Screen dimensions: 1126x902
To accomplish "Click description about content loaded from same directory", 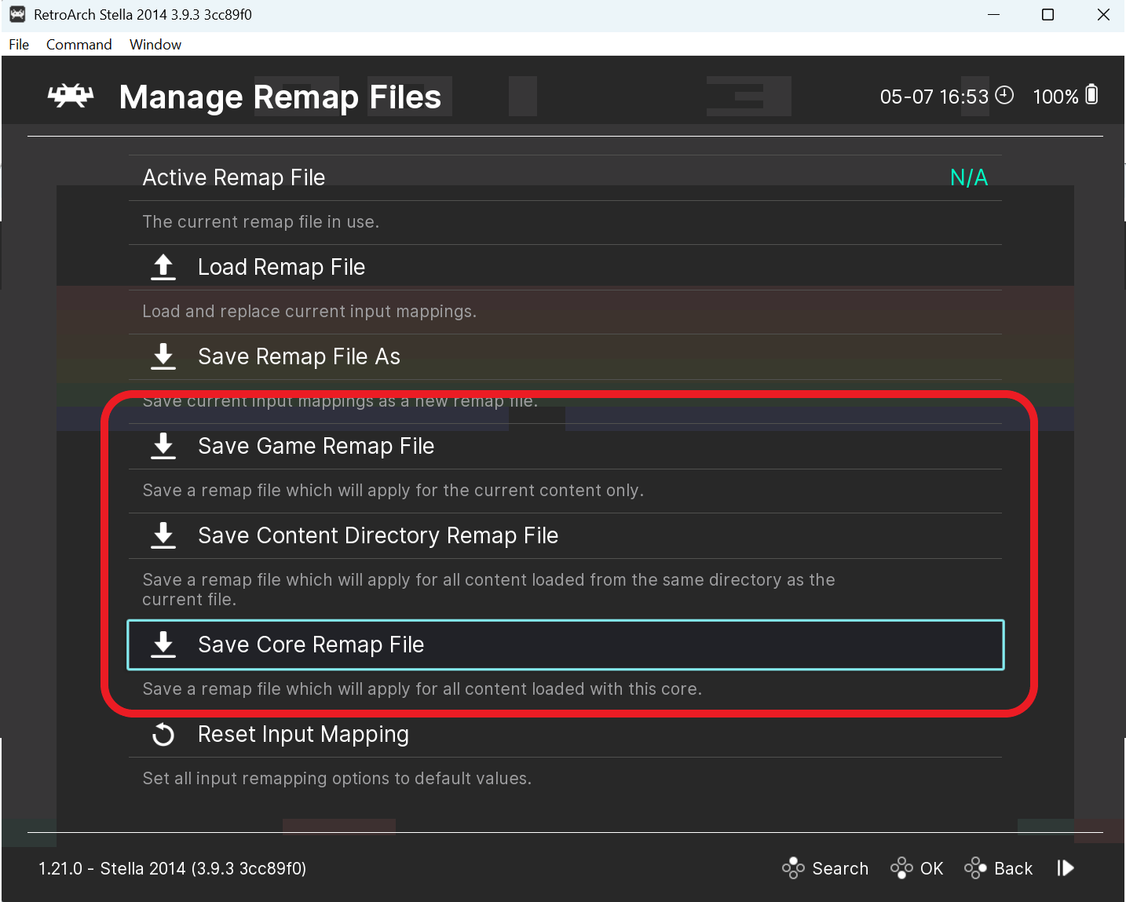I will 488,590.
